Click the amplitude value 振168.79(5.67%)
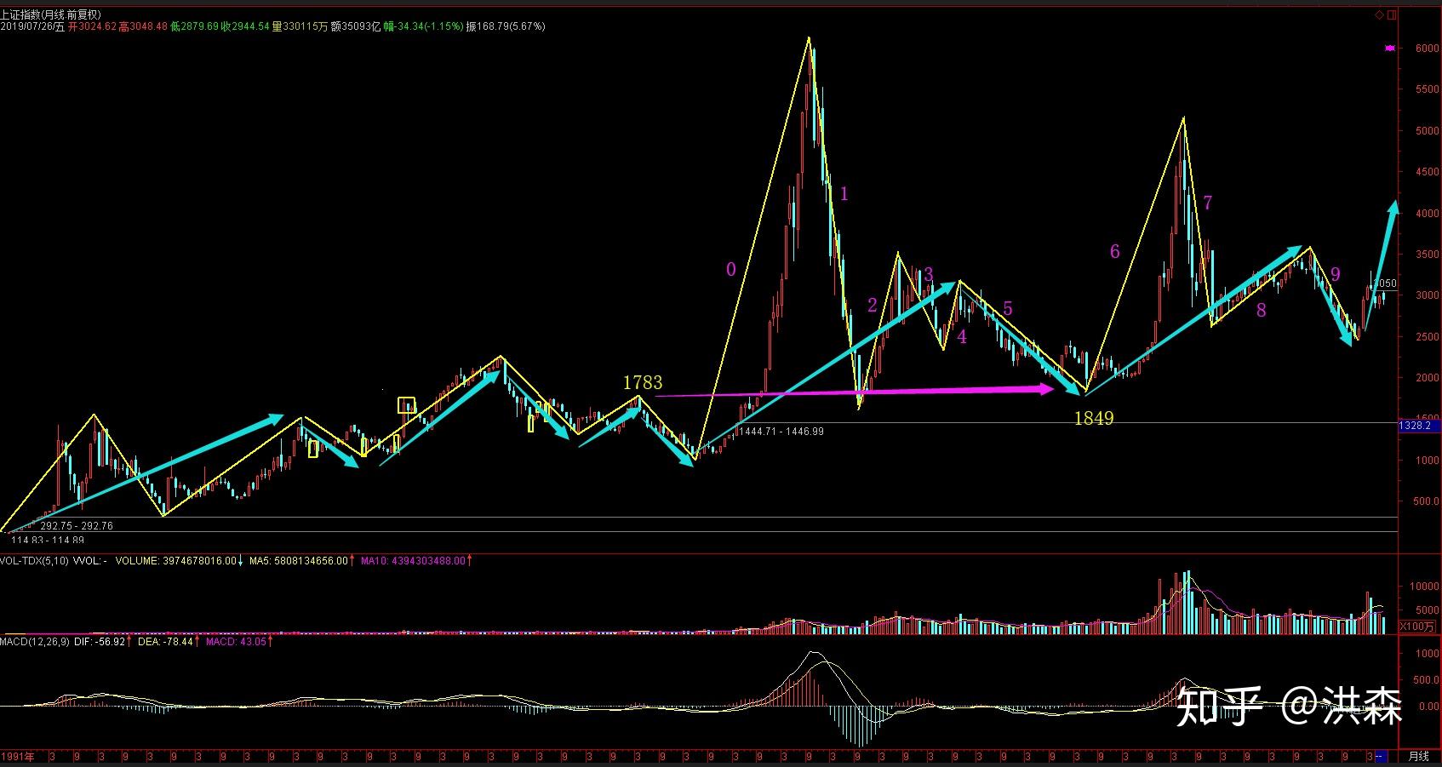Screen dimensions: 1442x767 506,26
